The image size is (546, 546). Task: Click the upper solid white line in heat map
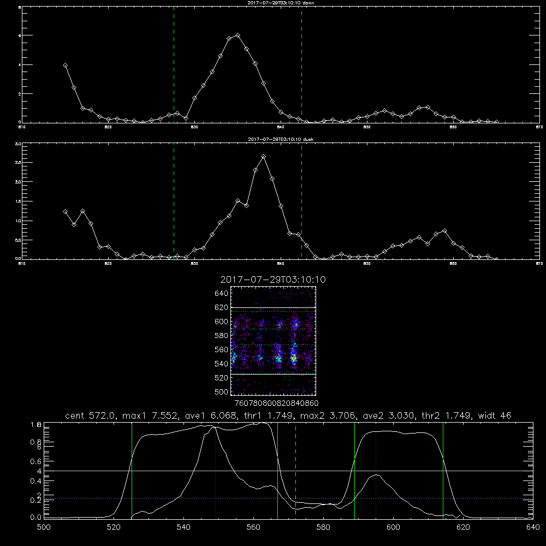273,307
